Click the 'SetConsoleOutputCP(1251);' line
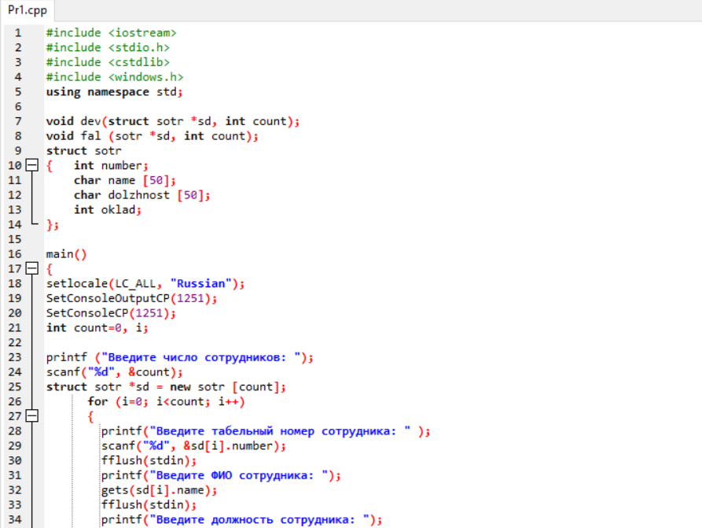The height and width of the screenshot is (528, 702). (131, 298)
